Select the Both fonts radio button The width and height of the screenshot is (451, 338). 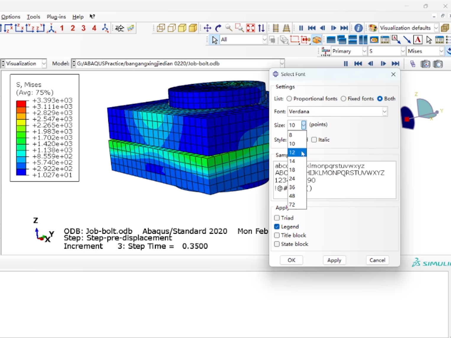(380, 99)
